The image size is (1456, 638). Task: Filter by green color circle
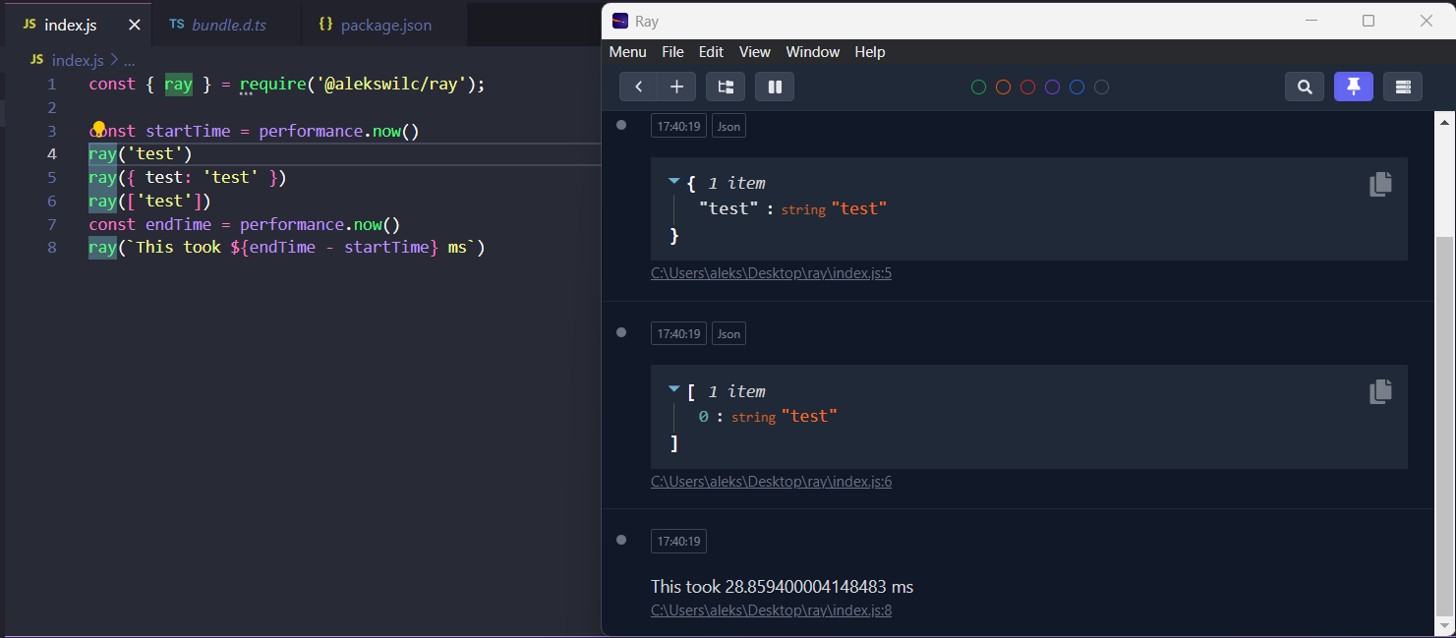click(978, 87)
